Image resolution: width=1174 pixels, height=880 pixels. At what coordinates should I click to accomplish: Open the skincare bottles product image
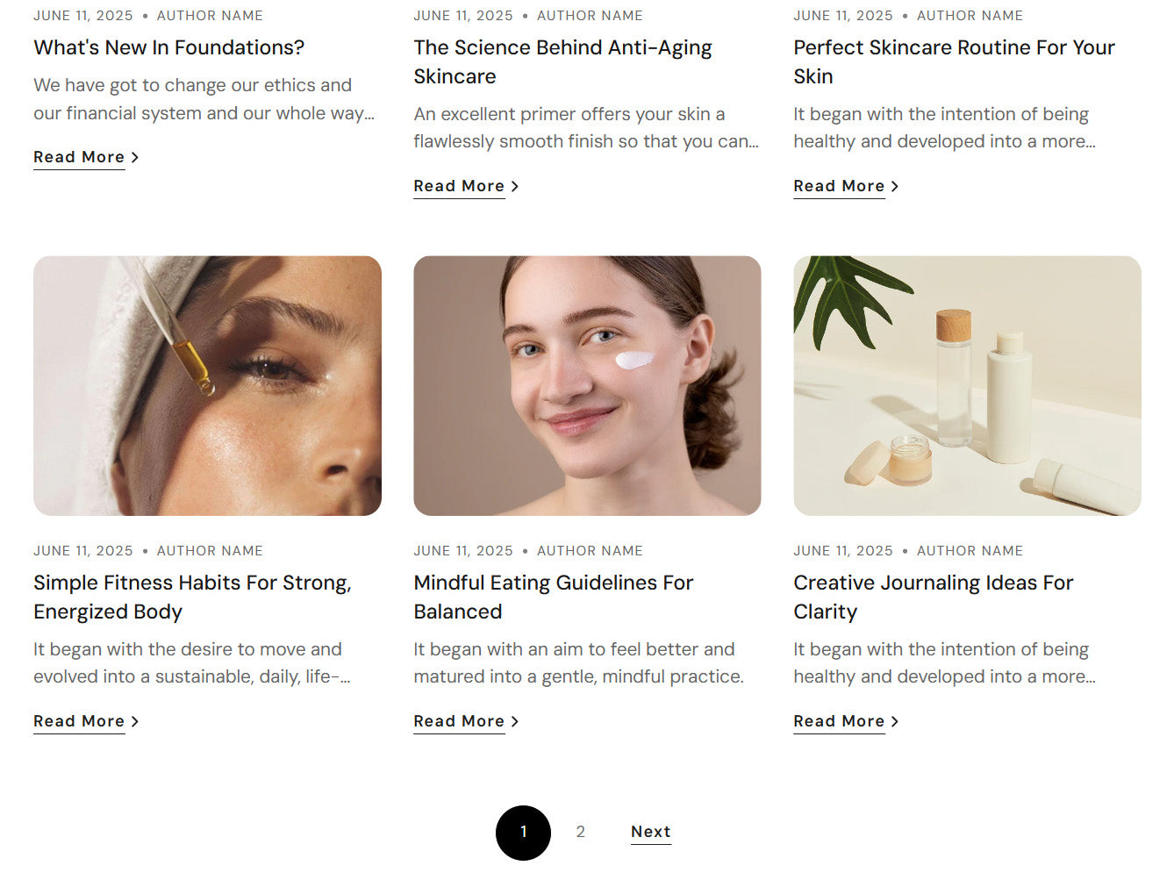(967, 385)
